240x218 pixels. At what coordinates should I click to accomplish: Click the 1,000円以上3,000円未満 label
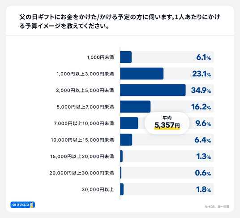(85, 74)
